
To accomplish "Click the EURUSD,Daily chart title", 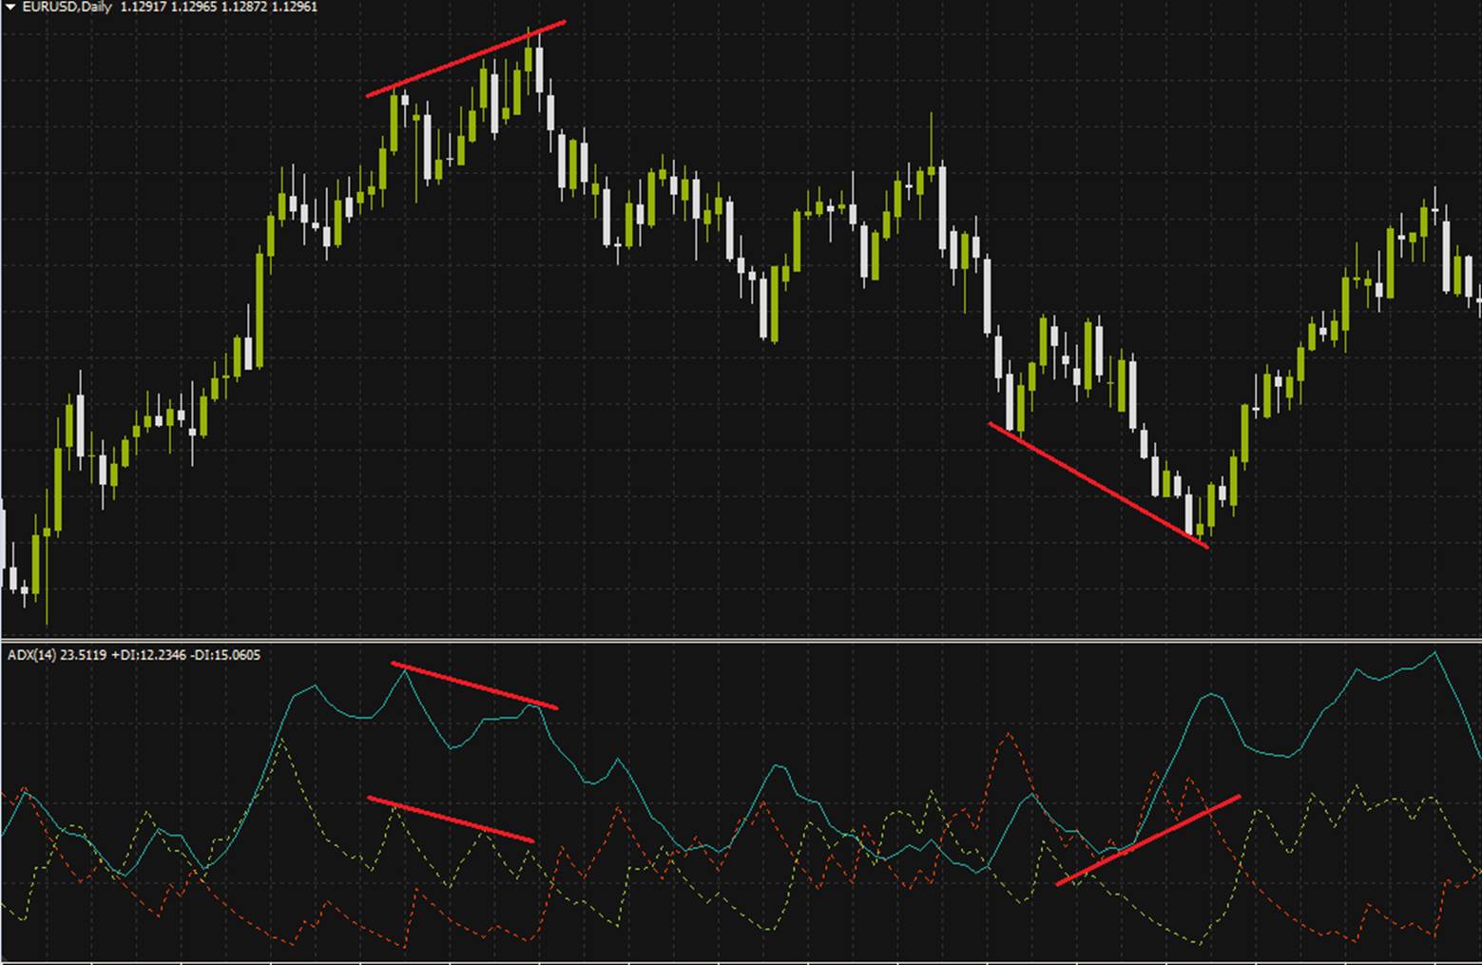I will click(67, 7).
